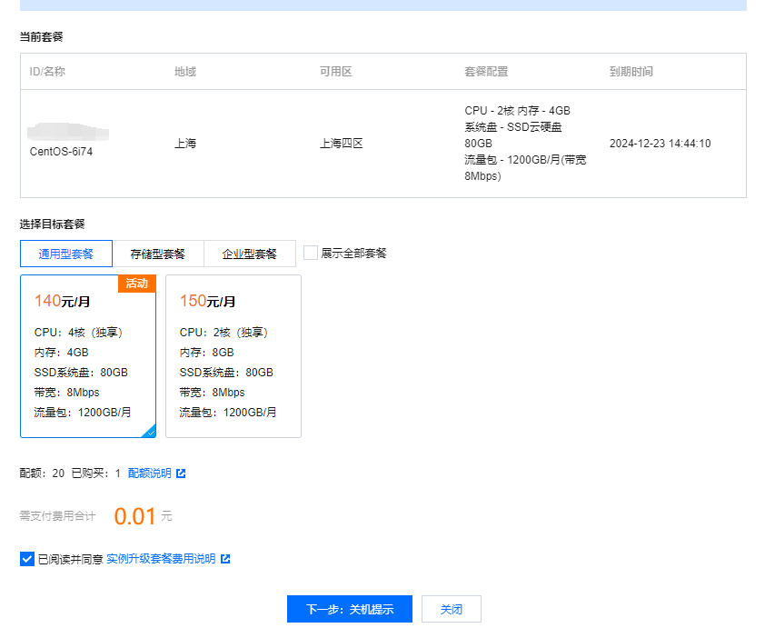Click the orange 活动 badge
The width and height of the screenshot is (765, 638).
pos(137,284)
